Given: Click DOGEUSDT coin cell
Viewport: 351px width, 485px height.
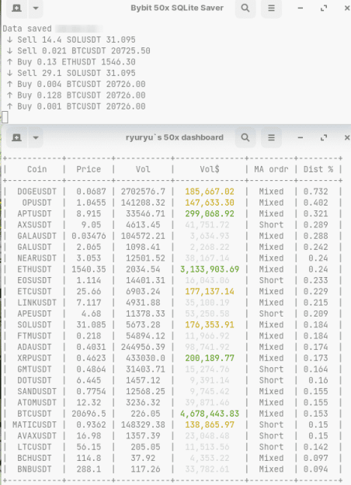Looking at the screenshot, I should click(36, 192).
